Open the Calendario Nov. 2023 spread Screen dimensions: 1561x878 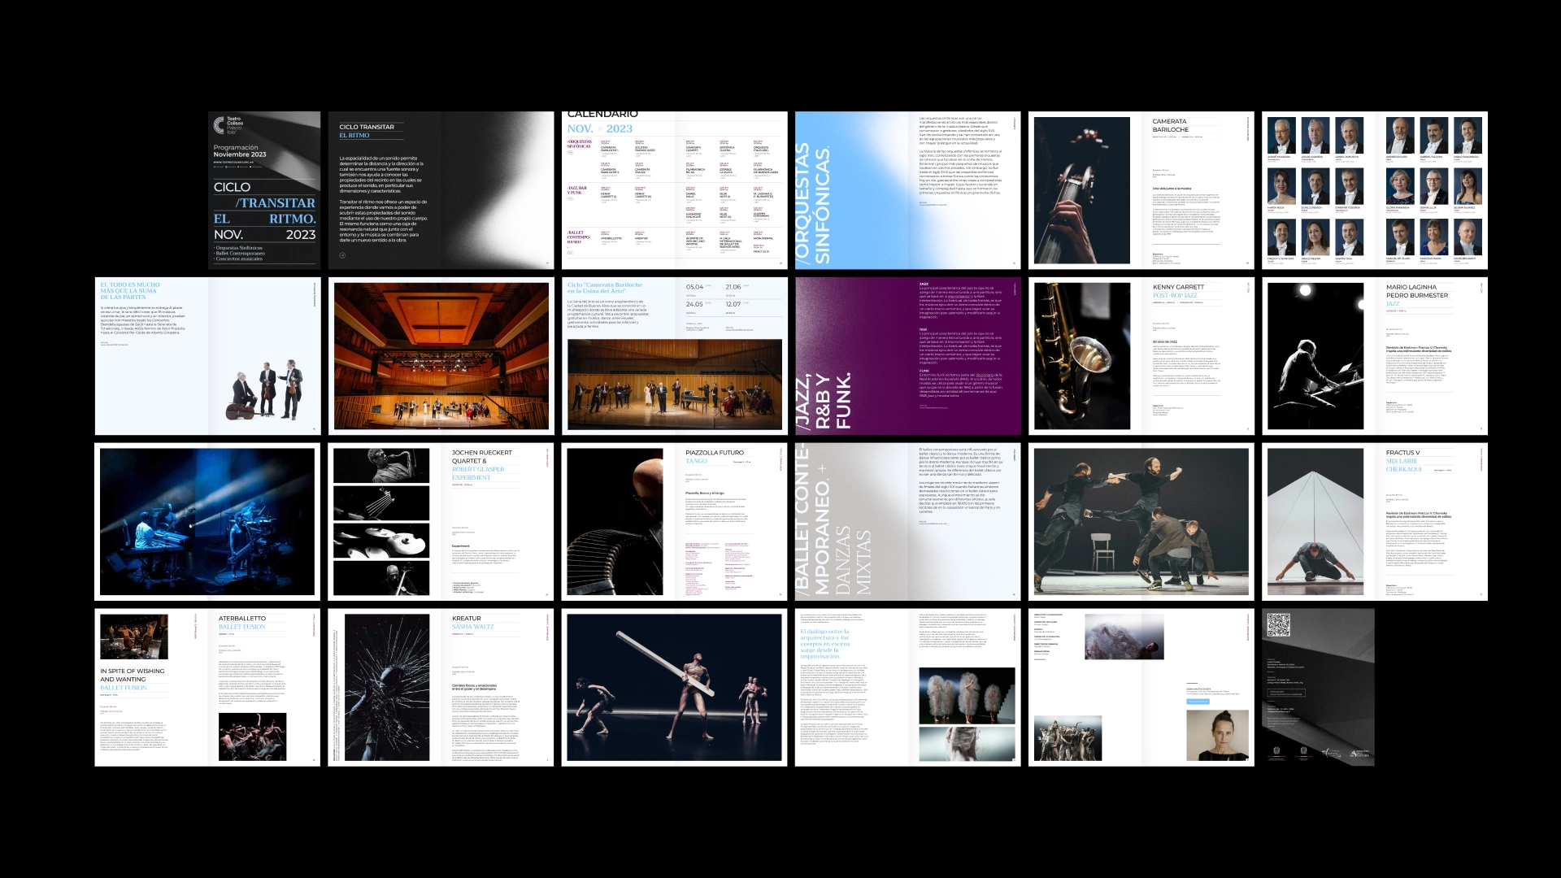(x=674, y=191)
